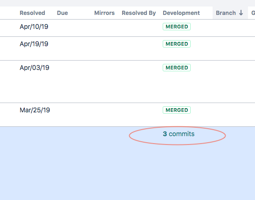Select the Apr/19/19 resolved date
The image size is (255, 200).
point(34,44)
